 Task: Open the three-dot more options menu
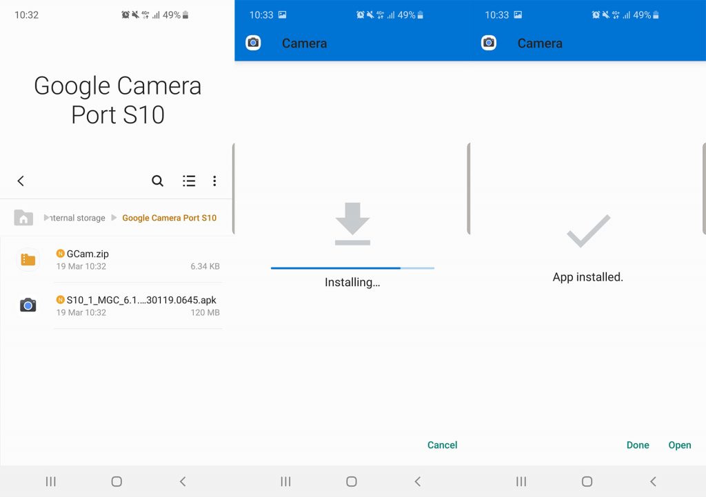[214, 181]
